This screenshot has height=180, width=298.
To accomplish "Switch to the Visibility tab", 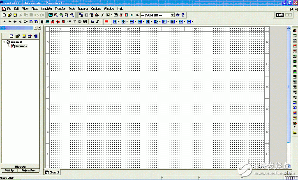I will pyautogui.click(x=9, y=170).
